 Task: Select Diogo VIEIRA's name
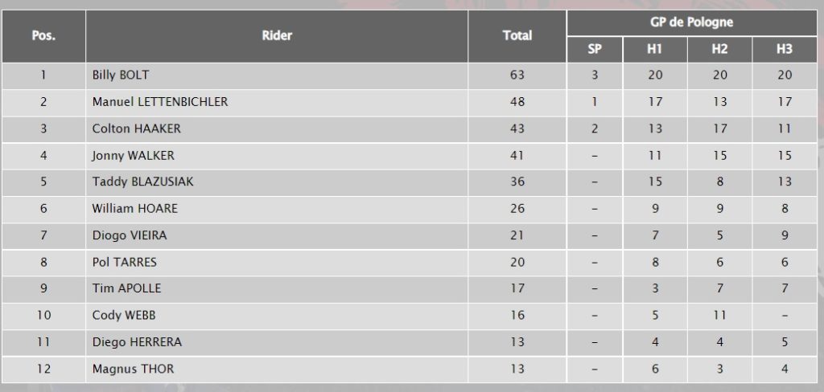pyautogui.click(x=130, y=235)
